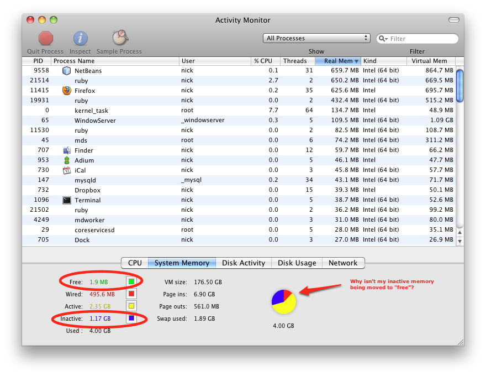Image resolution: width=486 pixels, height=376 pixels.
Task: Select the Firefox process row
Action: coord(239,90)
